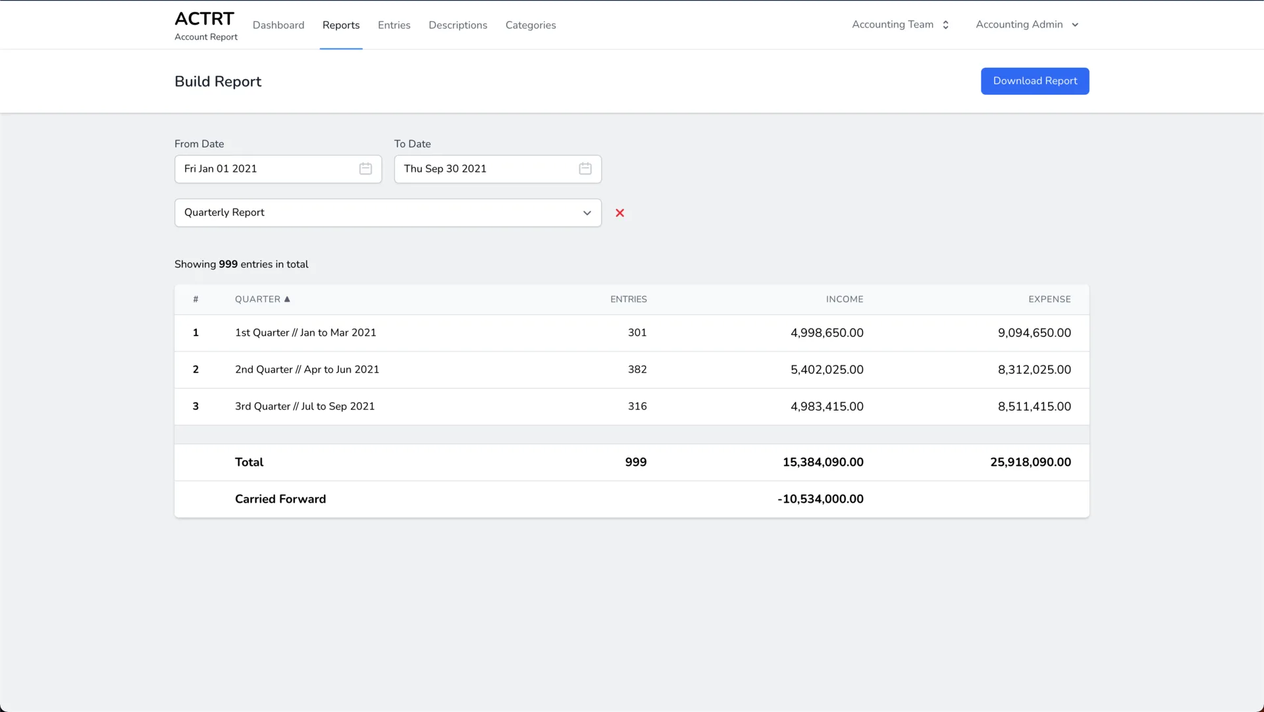Click income value 4,998,650.00
Viewport: 1264px width, 712px height.
[827, 333]
